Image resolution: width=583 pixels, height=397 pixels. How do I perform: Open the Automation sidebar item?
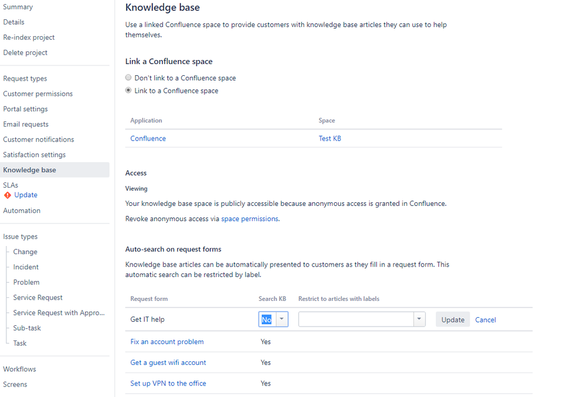pos(22,210)
